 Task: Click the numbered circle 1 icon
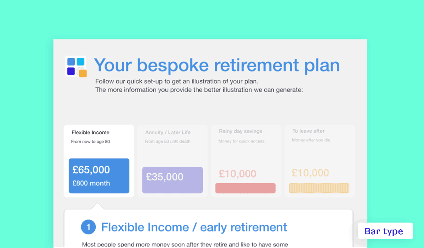click(x=89, y=227)
